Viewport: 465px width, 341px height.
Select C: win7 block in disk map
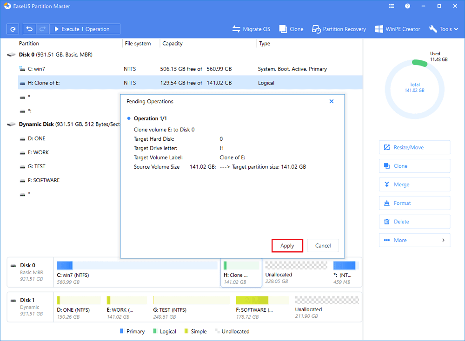click(137, 273)
